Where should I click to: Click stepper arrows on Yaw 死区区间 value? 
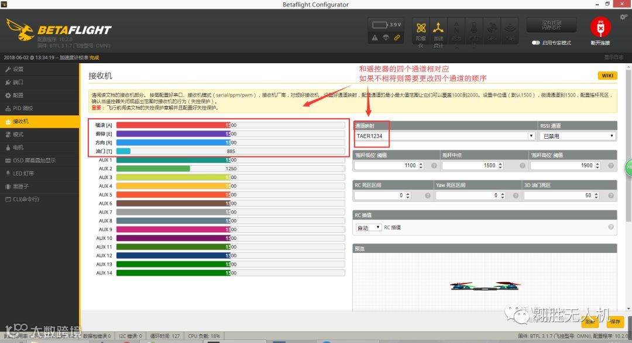point(503,195)
